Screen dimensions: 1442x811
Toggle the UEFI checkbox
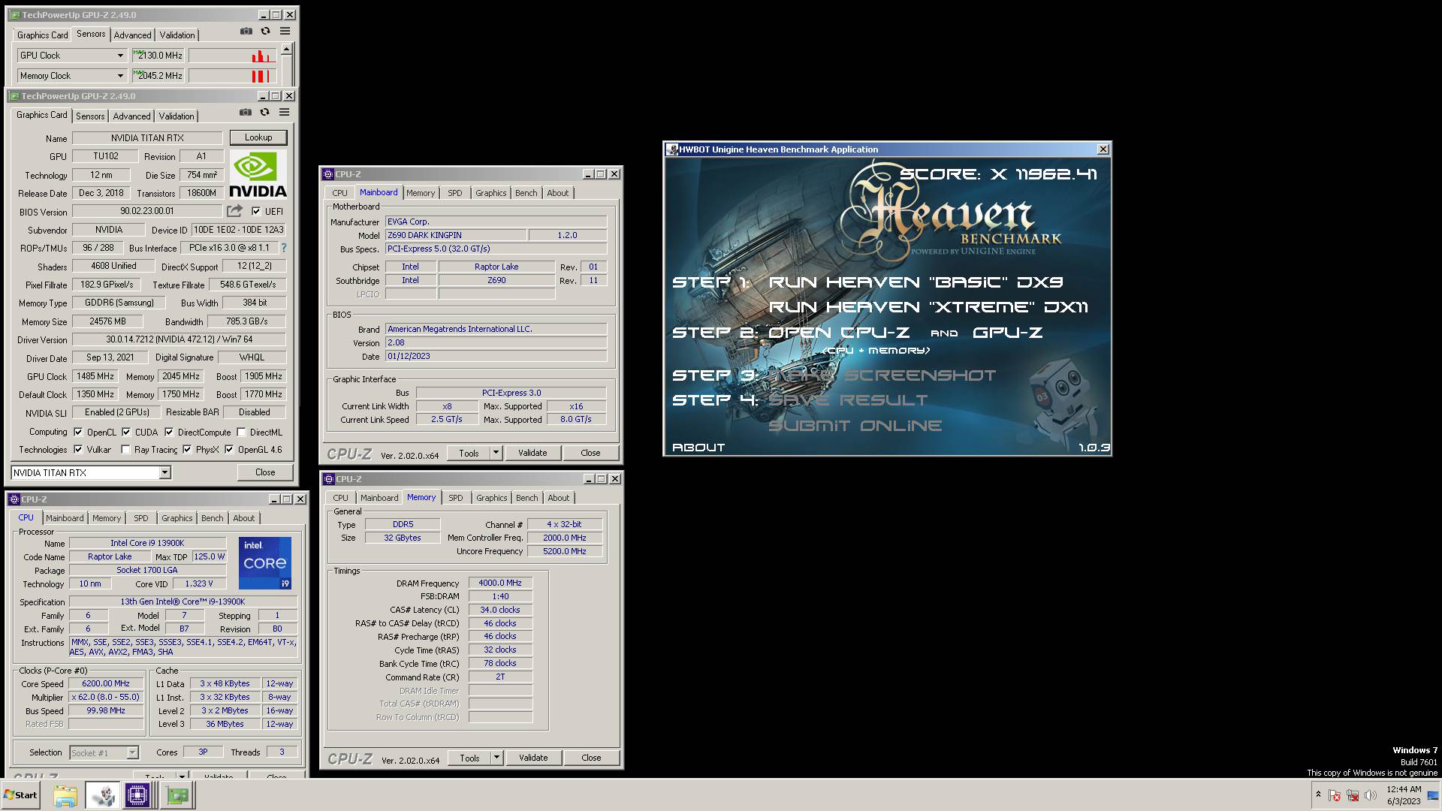(256, 211)
